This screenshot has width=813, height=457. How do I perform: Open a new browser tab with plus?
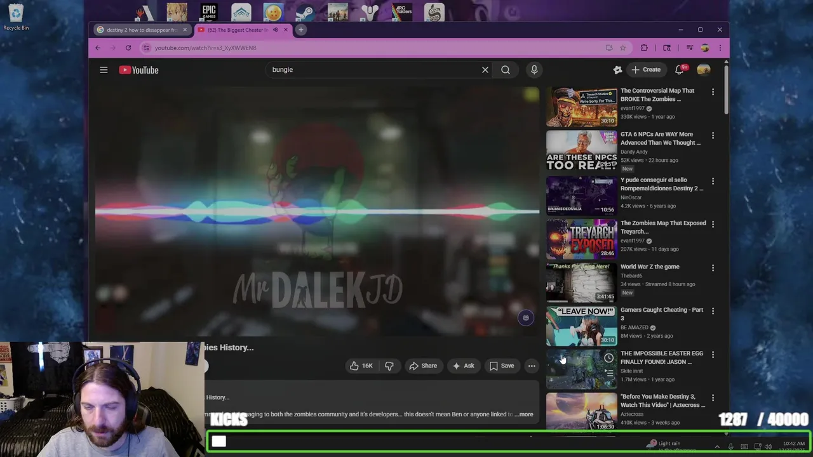tap(301, 30)
